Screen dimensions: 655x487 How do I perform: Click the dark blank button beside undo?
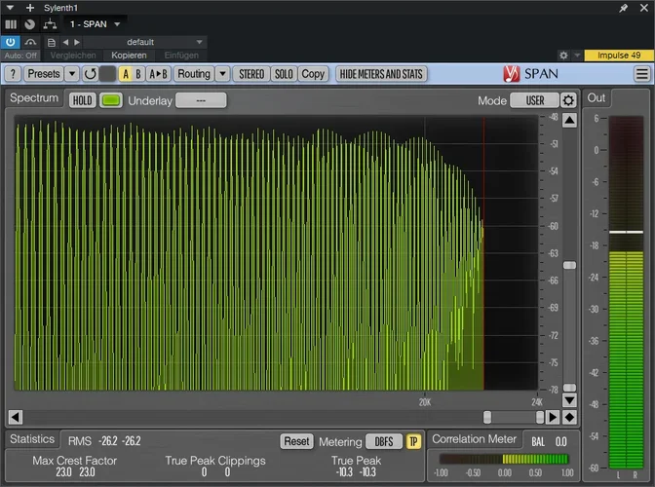click(107, 74)
